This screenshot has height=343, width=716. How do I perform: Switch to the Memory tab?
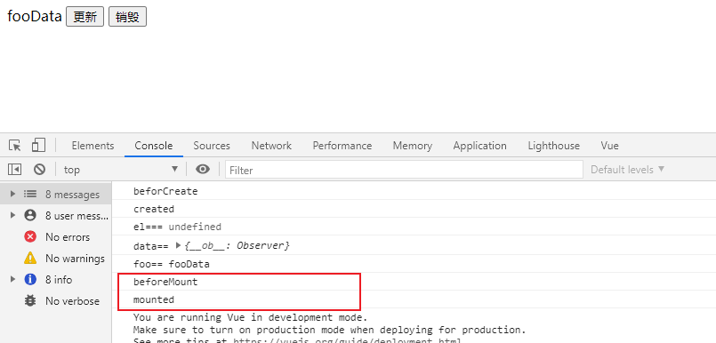pos(413,146)
